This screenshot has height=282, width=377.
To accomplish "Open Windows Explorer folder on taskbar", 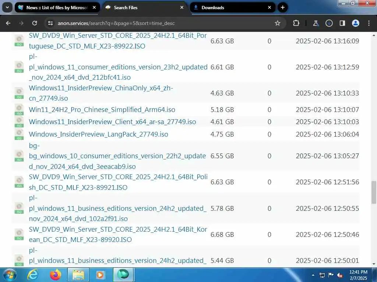I will (x=78, y=275).
